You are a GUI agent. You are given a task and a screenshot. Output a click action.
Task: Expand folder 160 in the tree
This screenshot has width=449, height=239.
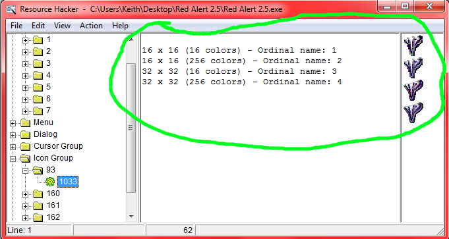click(x=25, y=194)
